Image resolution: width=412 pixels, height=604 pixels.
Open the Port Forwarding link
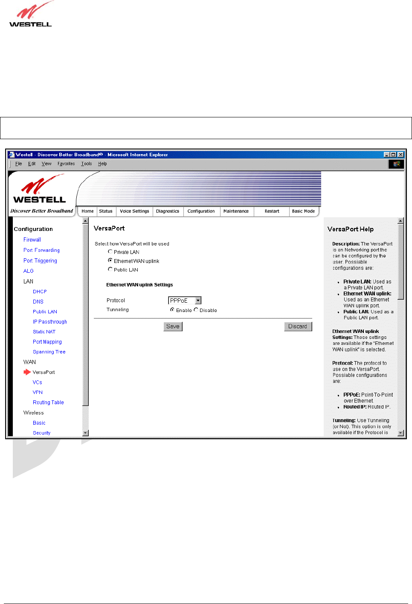[41, 250]
